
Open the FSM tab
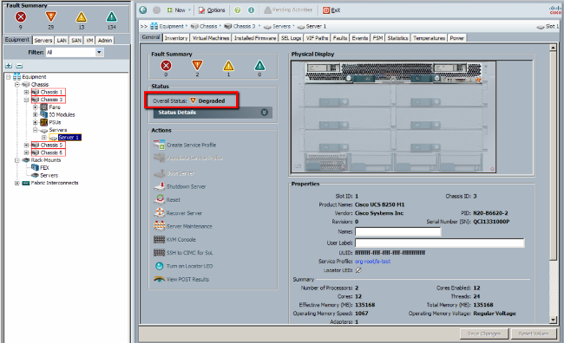377,38
